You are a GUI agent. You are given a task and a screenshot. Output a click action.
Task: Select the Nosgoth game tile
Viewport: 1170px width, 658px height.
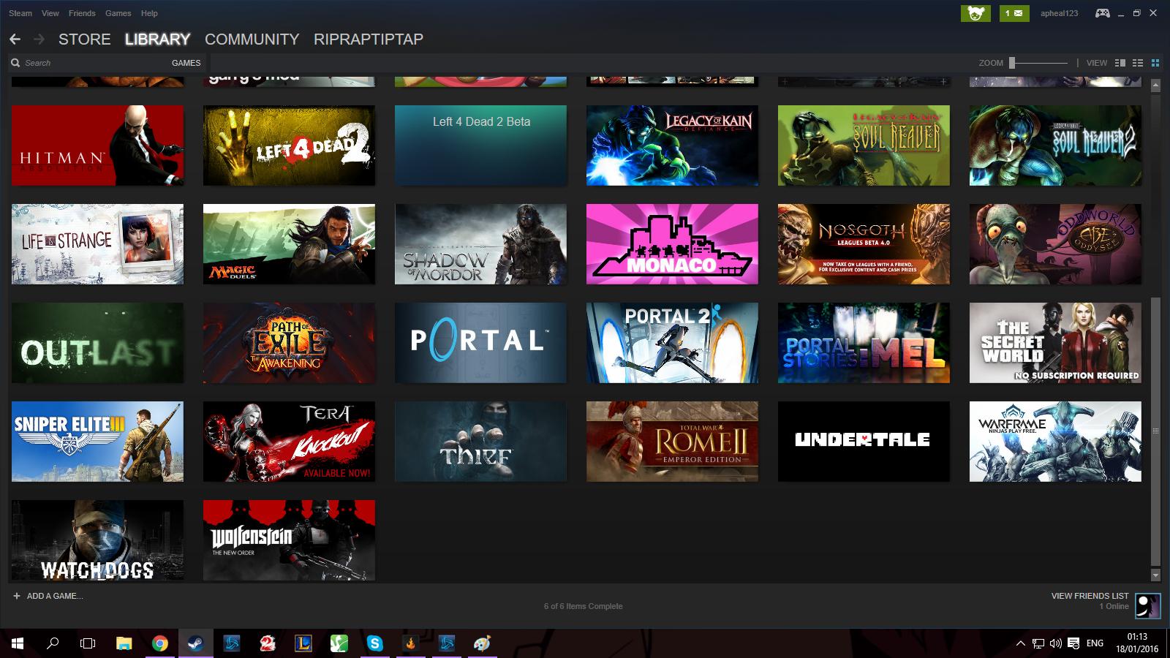864,244
